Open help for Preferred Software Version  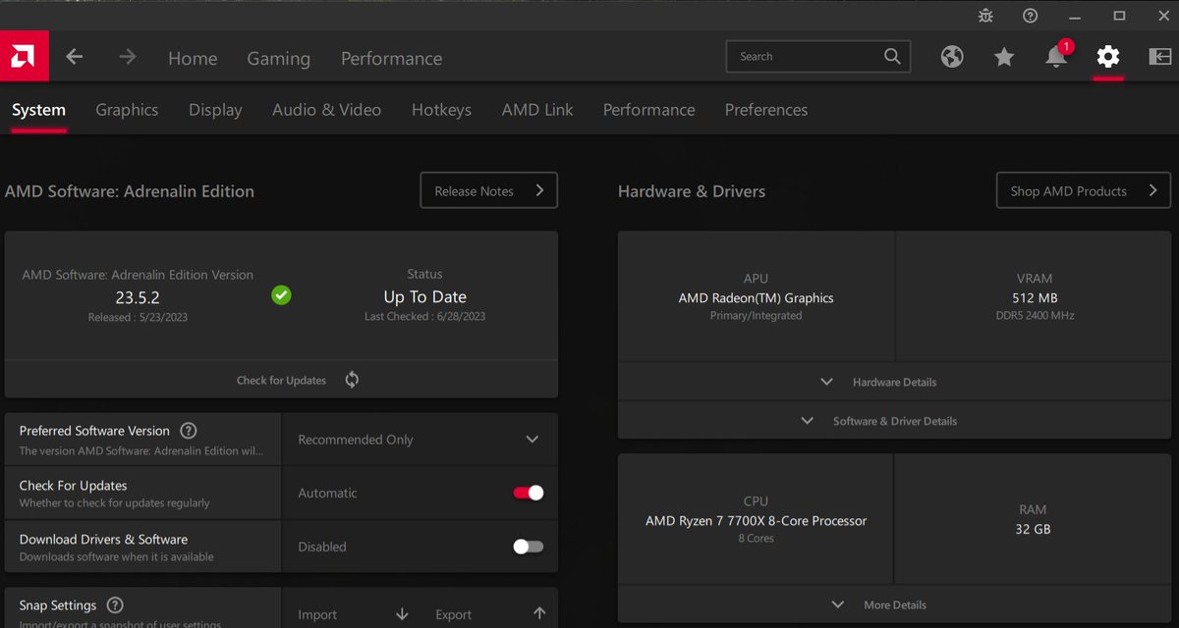pos(189,431)
